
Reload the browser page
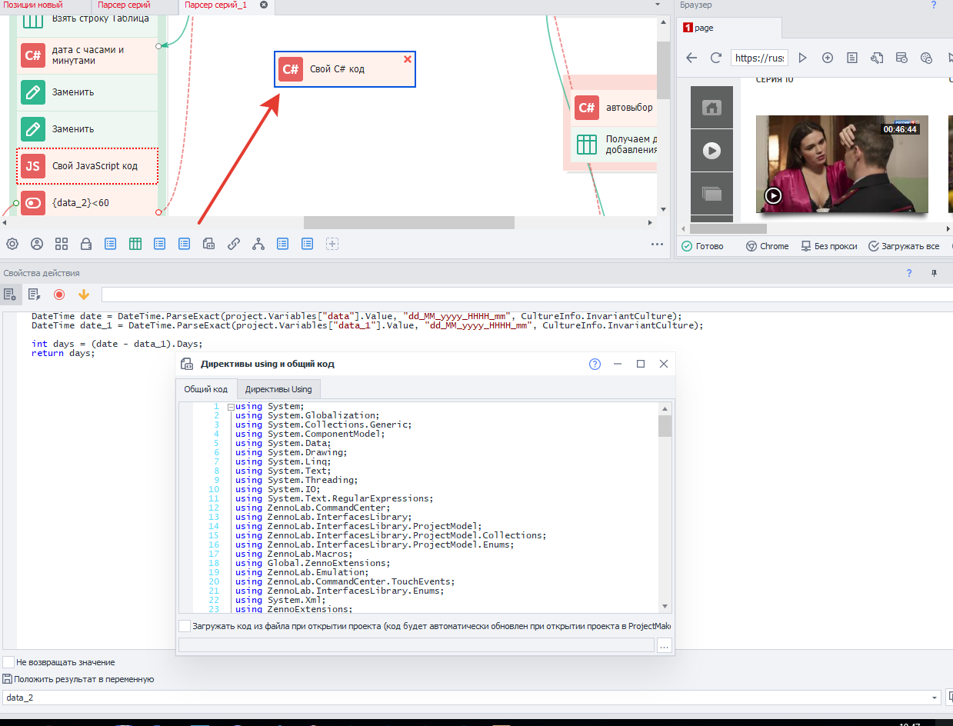[715, 58]
